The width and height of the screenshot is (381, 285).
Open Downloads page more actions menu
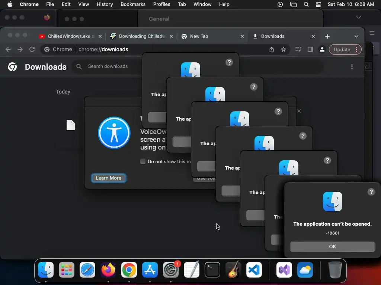352,67
